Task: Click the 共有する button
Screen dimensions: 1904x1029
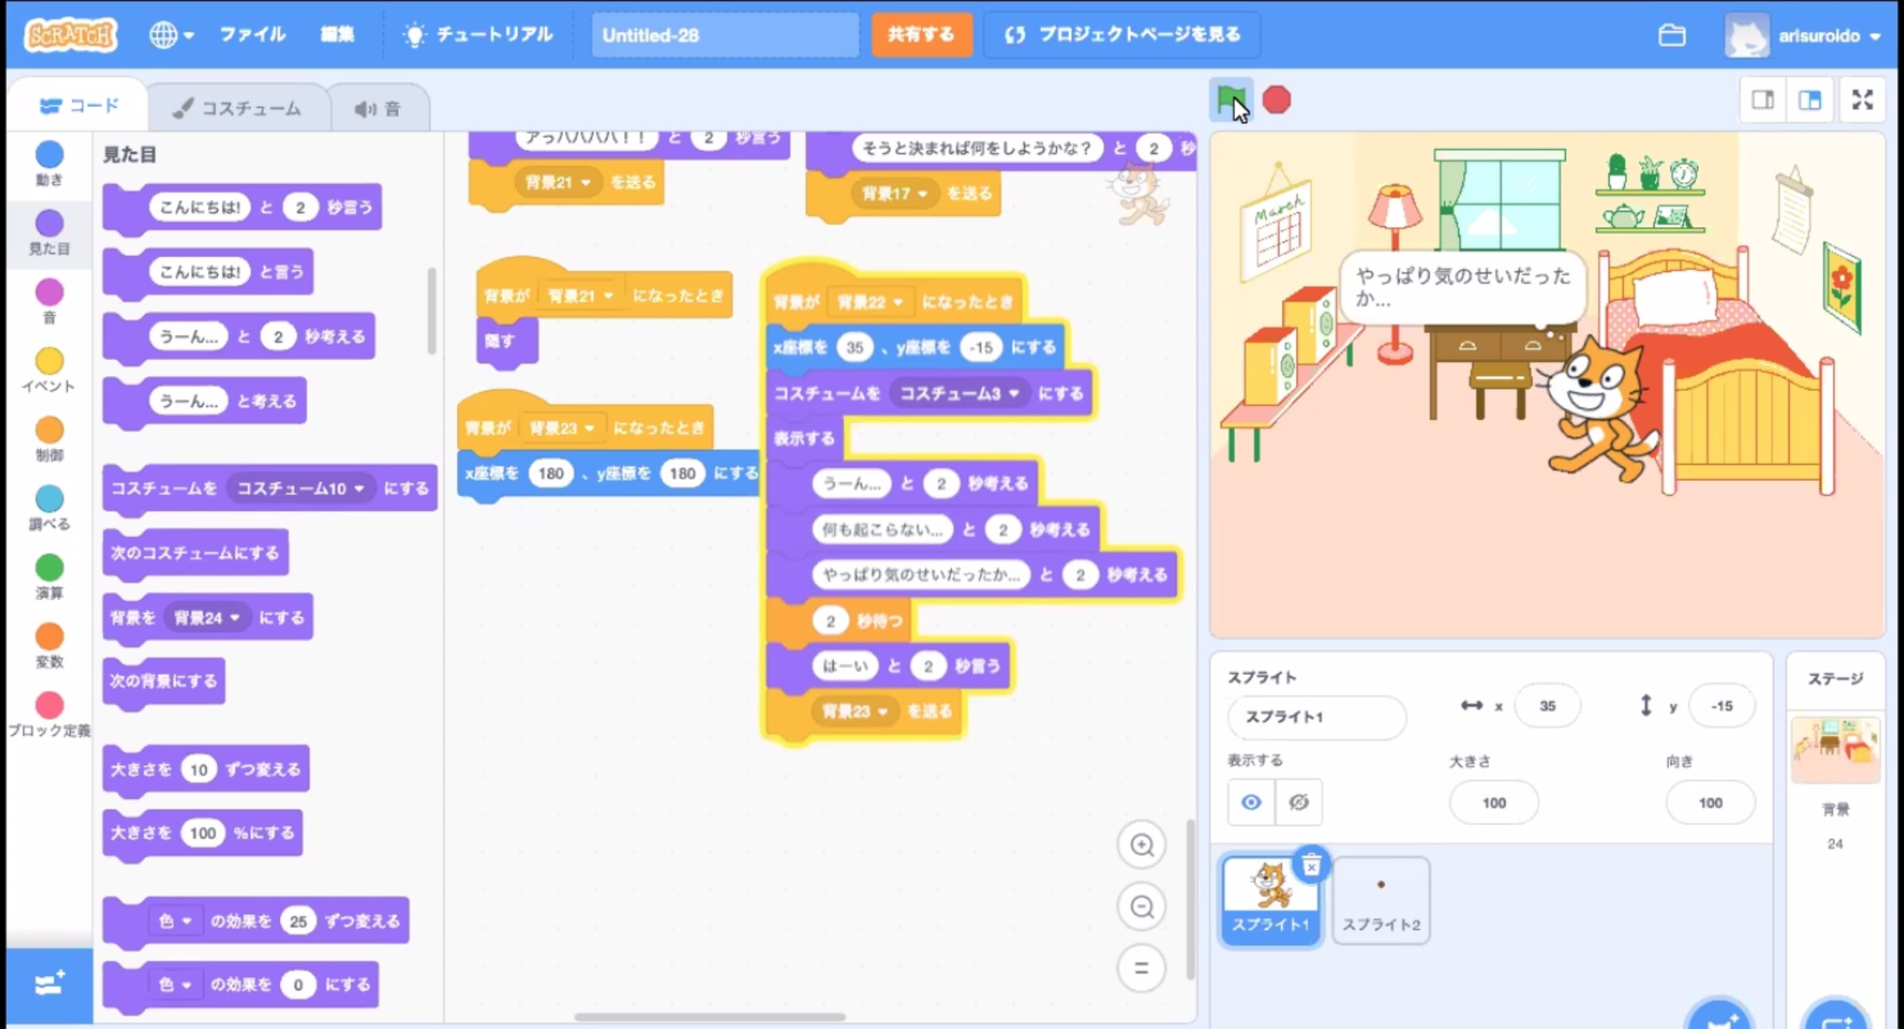Action: coord(921,35)
